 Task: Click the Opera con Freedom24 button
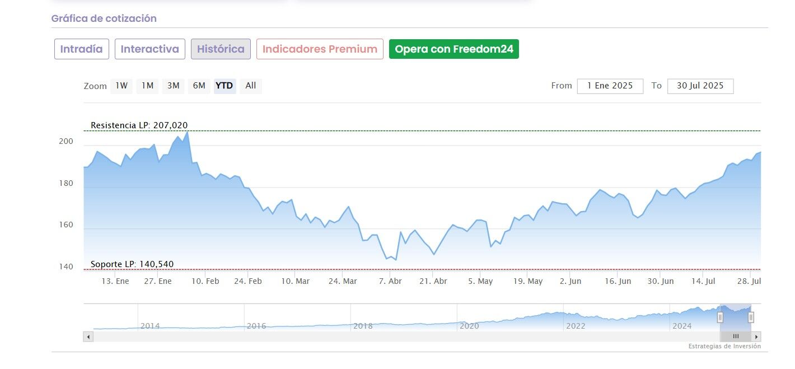[x=454, y=49]
